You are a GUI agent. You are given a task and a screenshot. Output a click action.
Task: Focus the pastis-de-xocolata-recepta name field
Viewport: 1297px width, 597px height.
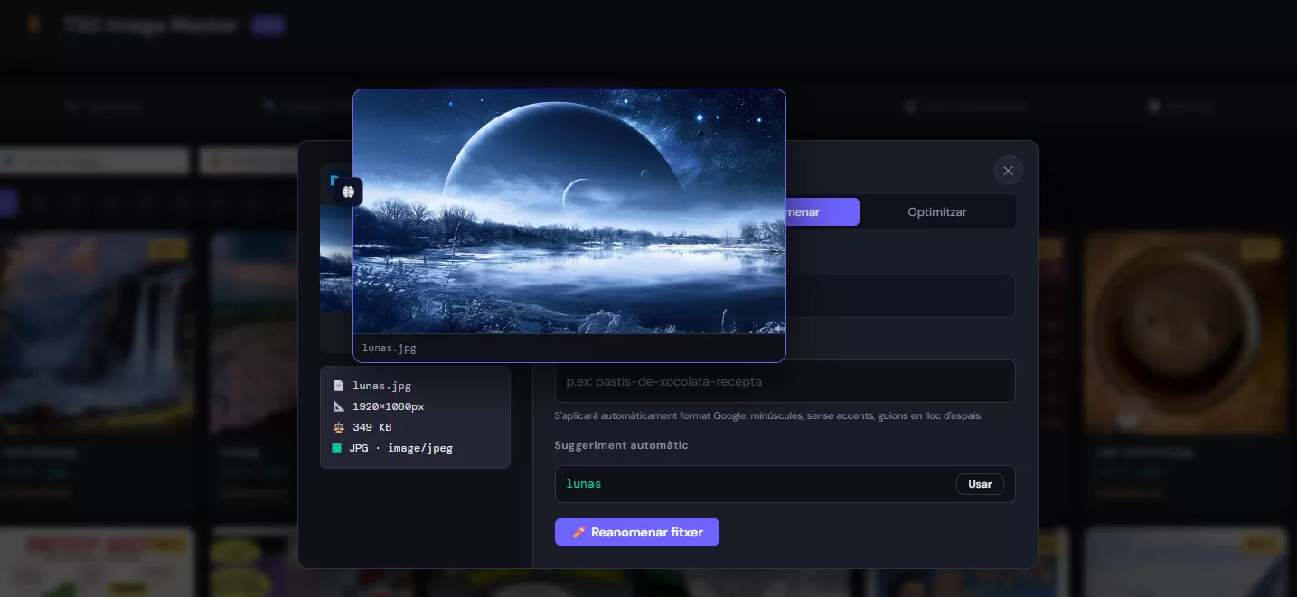785,381
